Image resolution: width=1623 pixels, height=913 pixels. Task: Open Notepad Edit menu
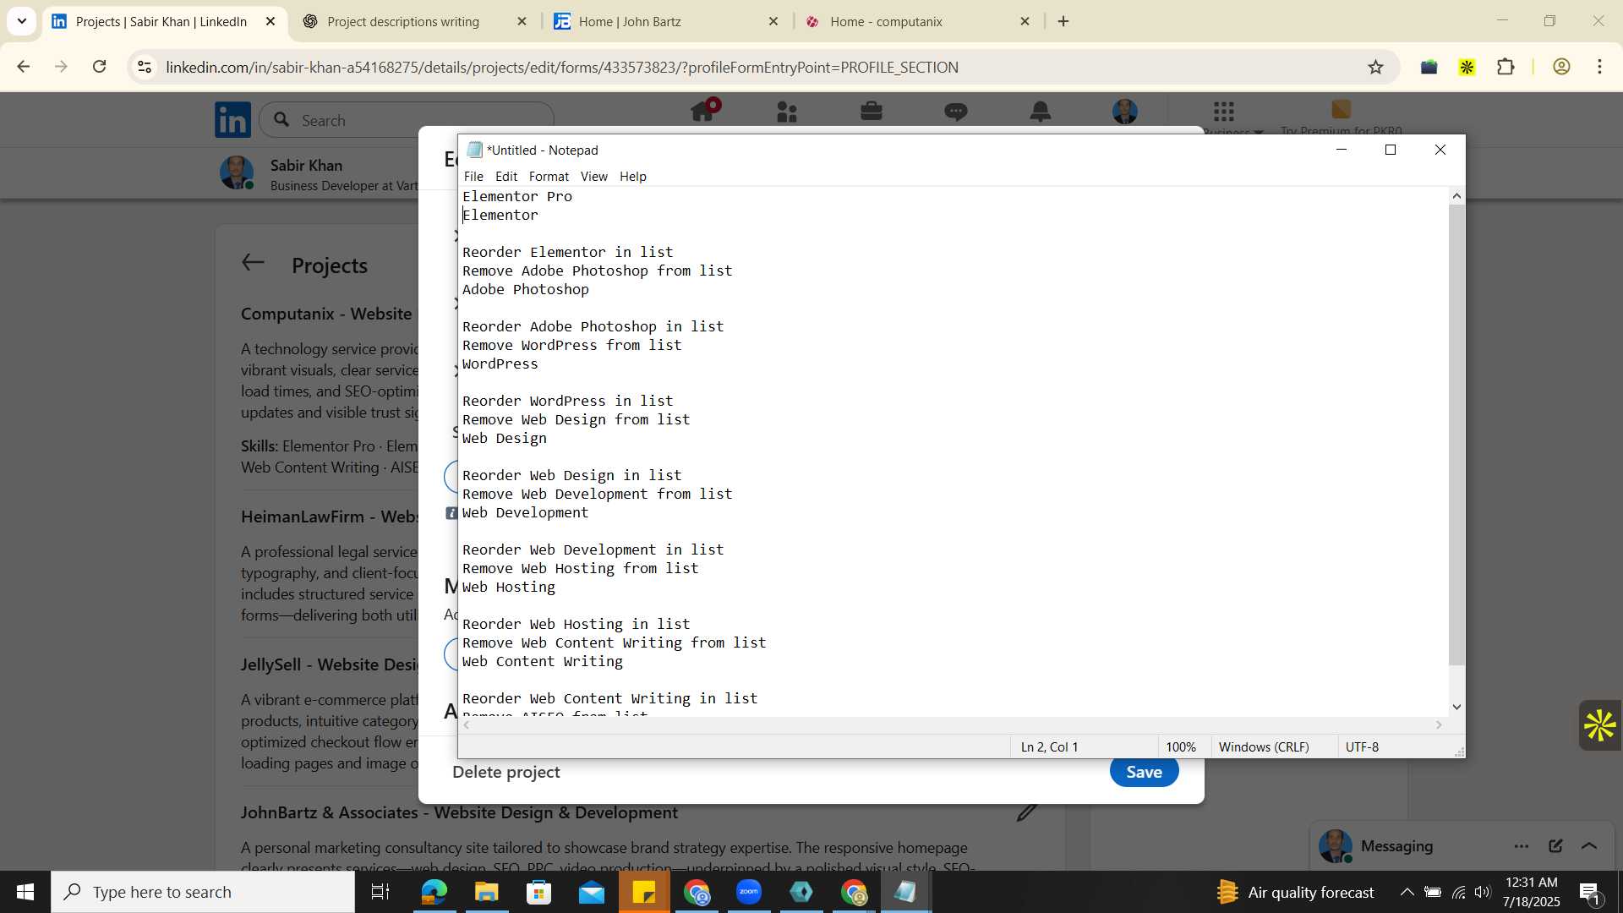coord(506,176)
